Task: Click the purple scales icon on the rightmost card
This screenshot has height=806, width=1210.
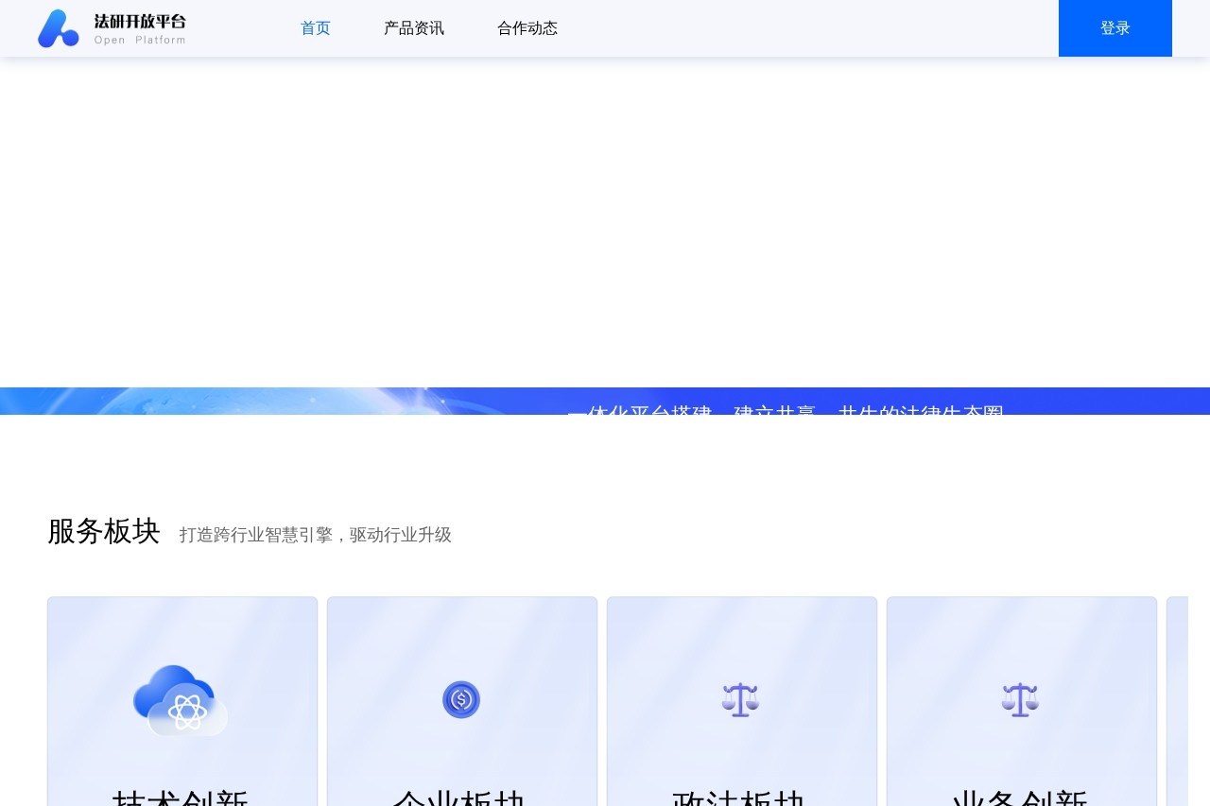Action: [x=1021, y=699]
